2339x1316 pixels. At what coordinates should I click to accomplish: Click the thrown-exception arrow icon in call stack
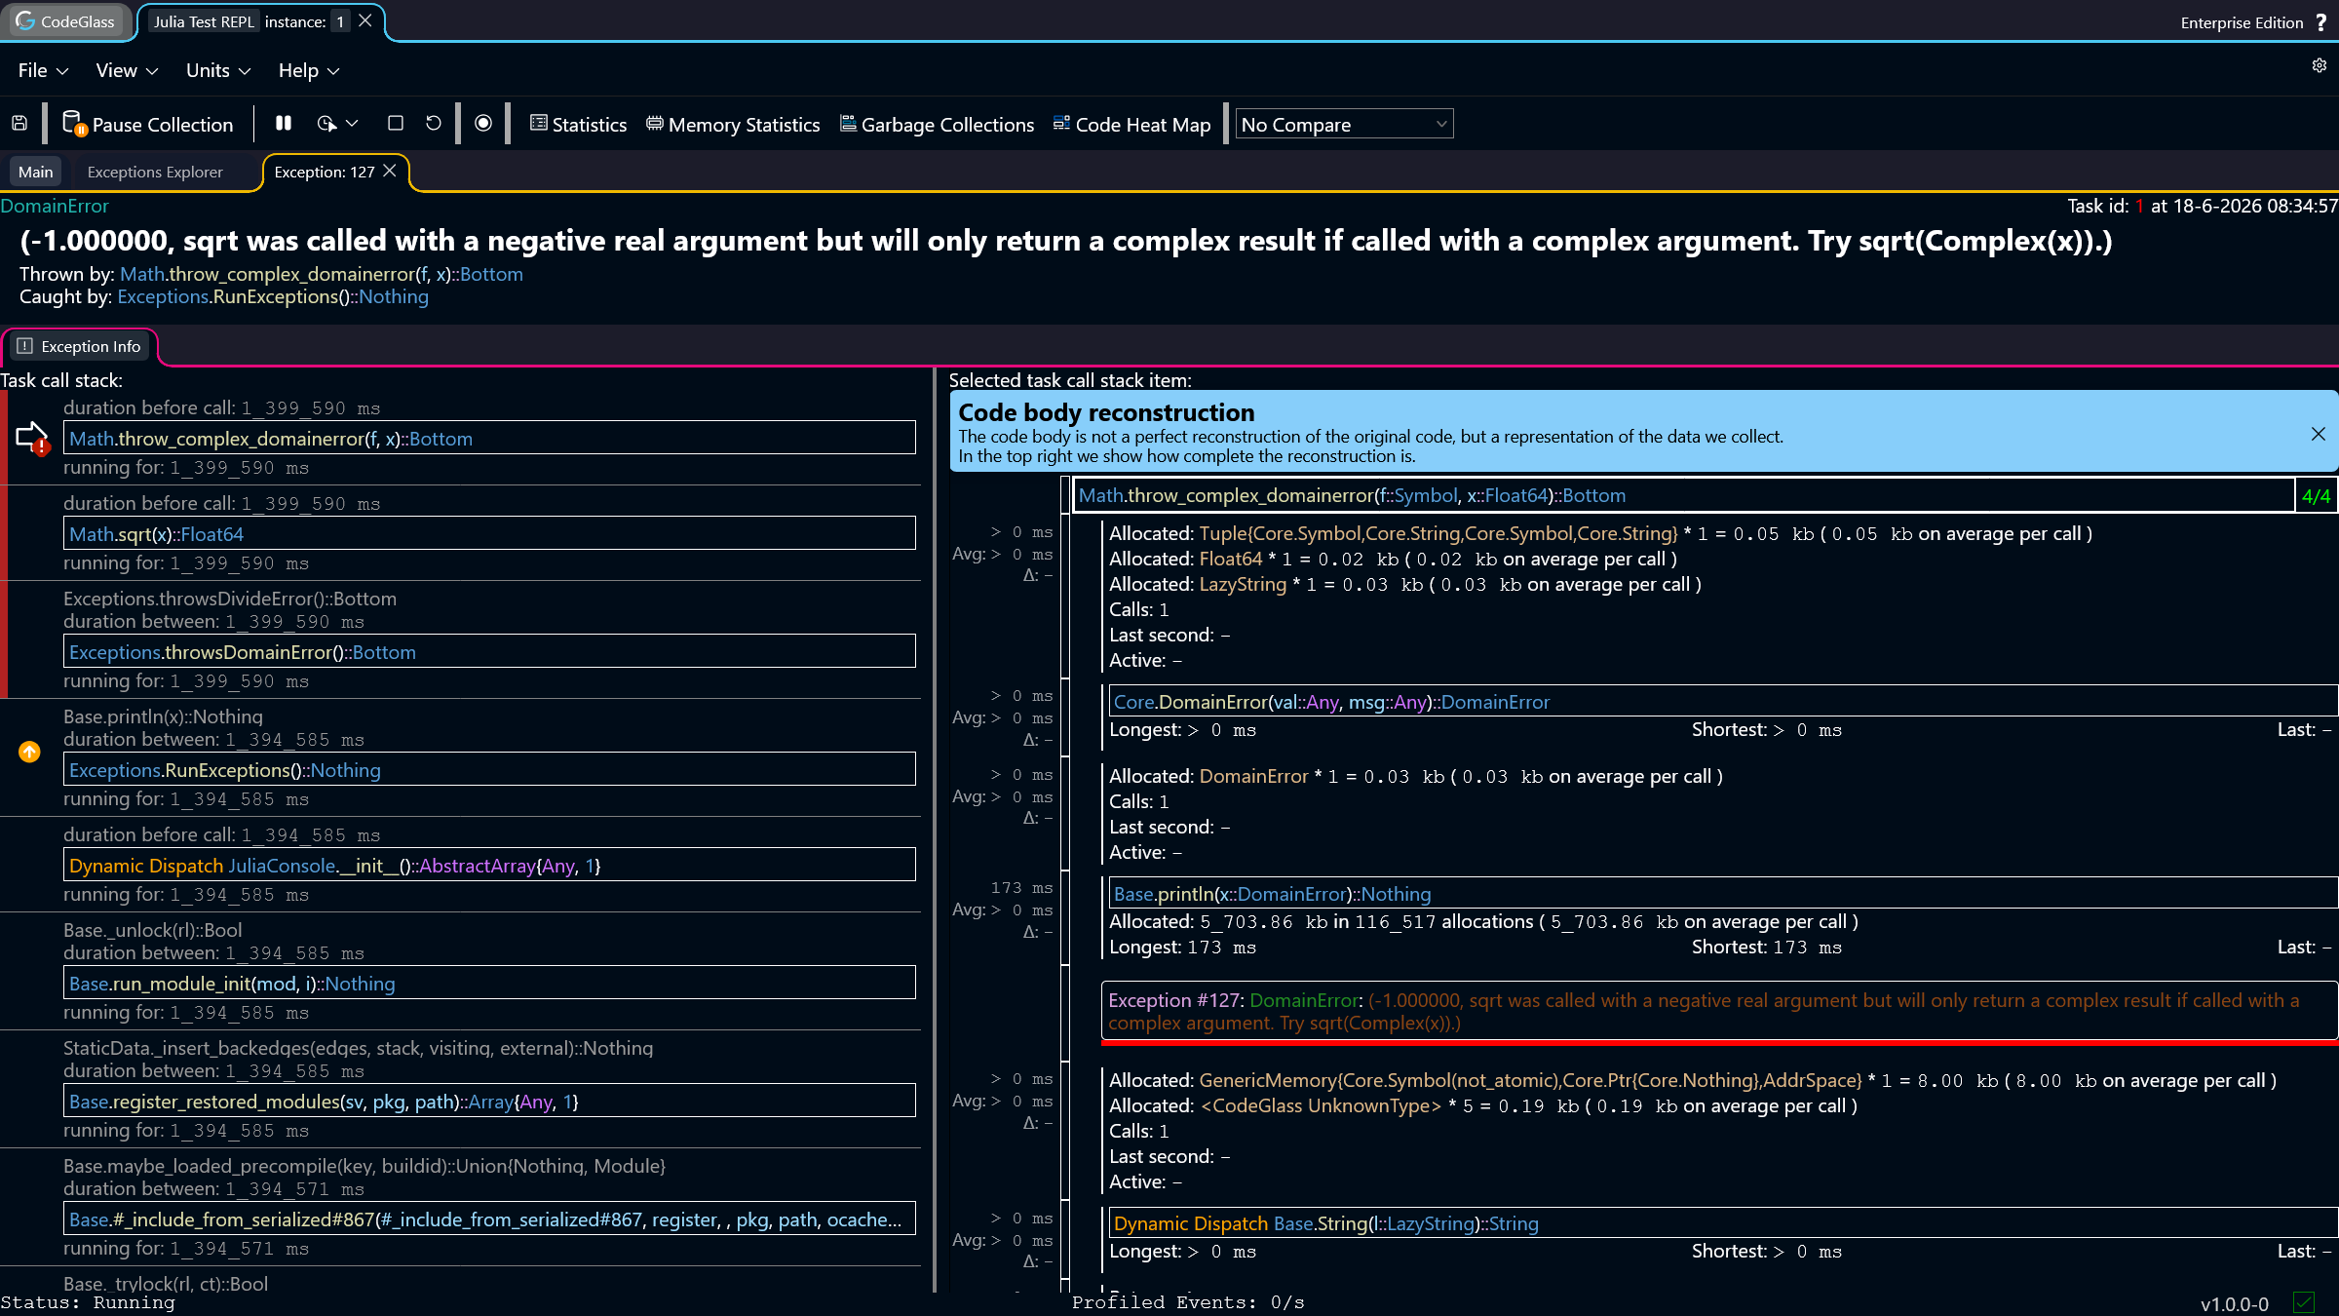(32, 439)
